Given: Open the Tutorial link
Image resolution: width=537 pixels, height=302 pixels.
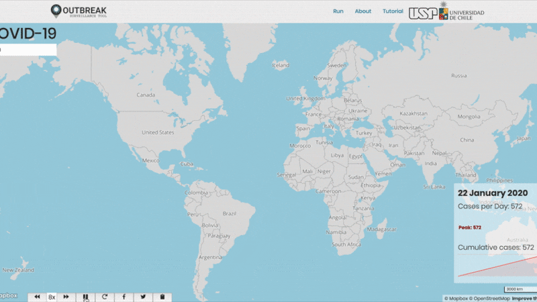Looking at the screenshot, I should (393, 11).
